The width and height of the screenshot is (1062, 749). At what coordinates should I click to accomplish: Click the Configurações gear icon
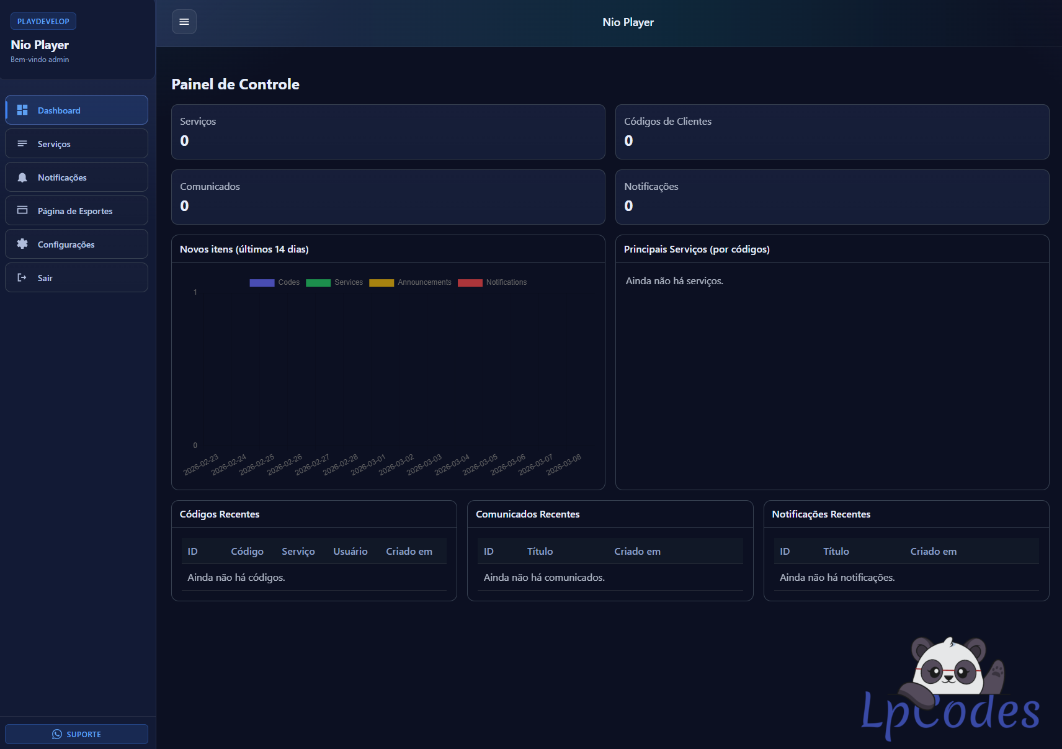[22, 244]
